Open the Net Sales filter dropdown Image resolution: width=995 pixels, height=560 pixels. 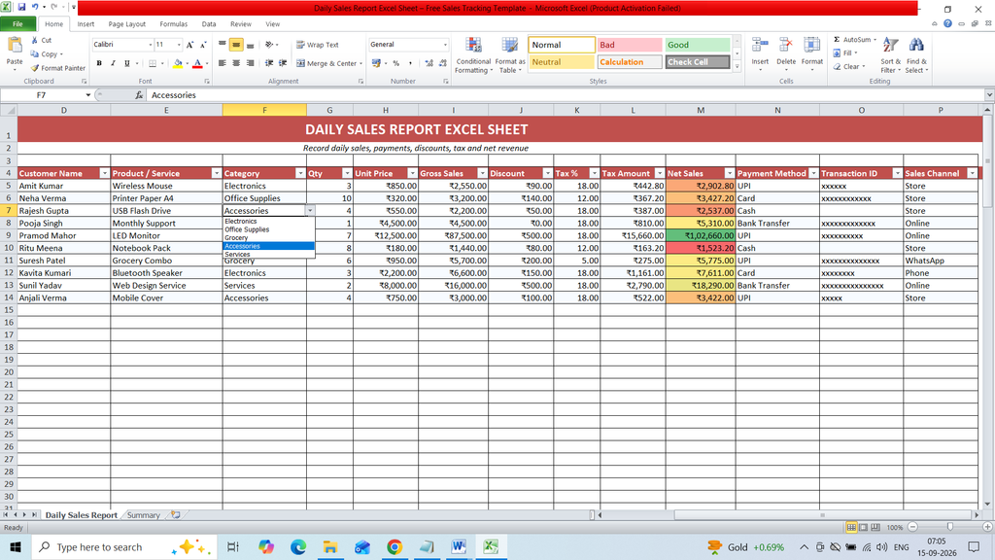pyautogui.click(x=729, y=173)
